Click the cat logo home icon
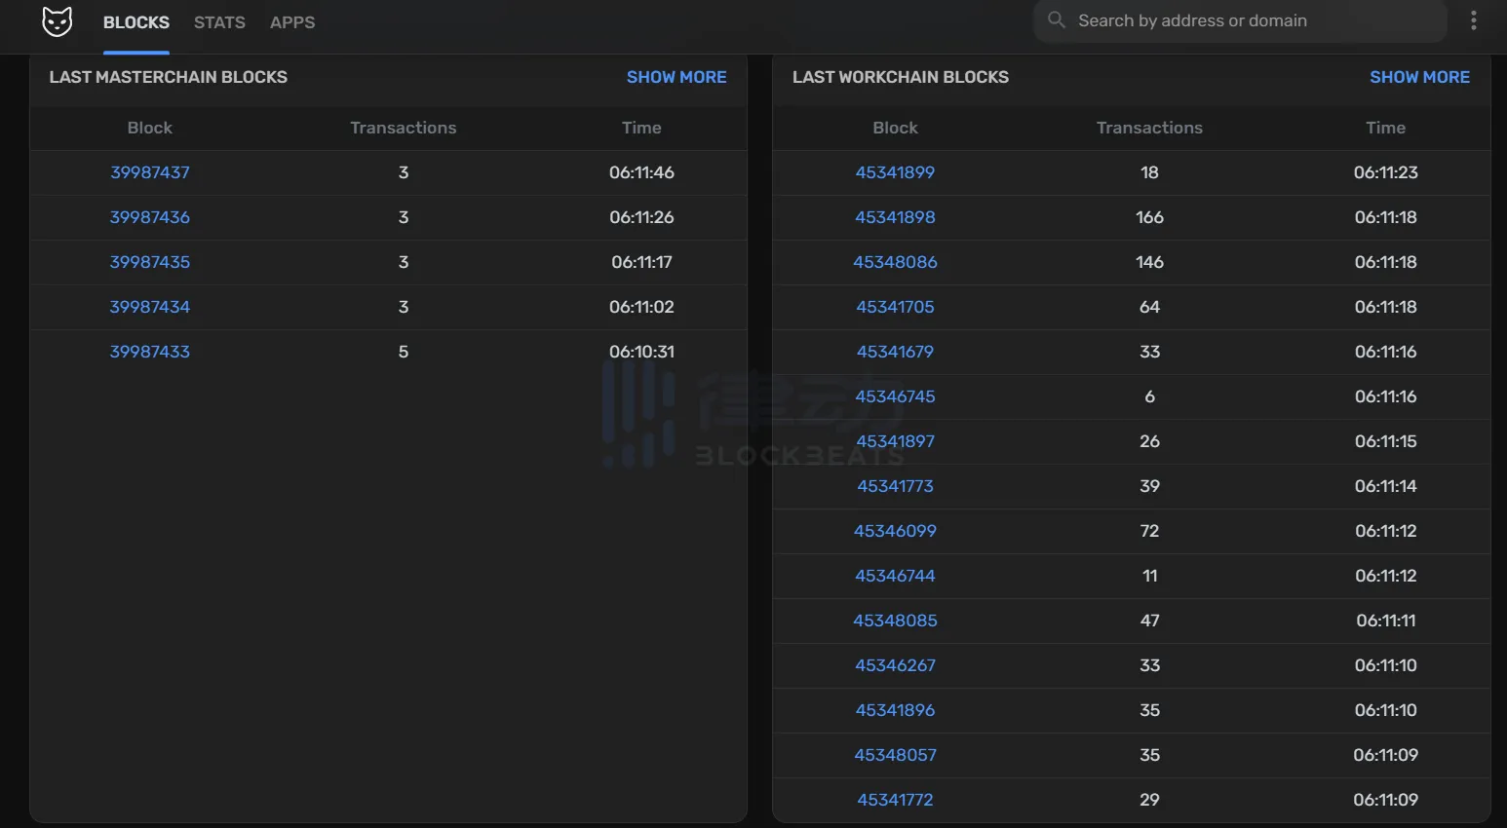This screenshot has width=1507, height=828. click(x=57, y=21)
